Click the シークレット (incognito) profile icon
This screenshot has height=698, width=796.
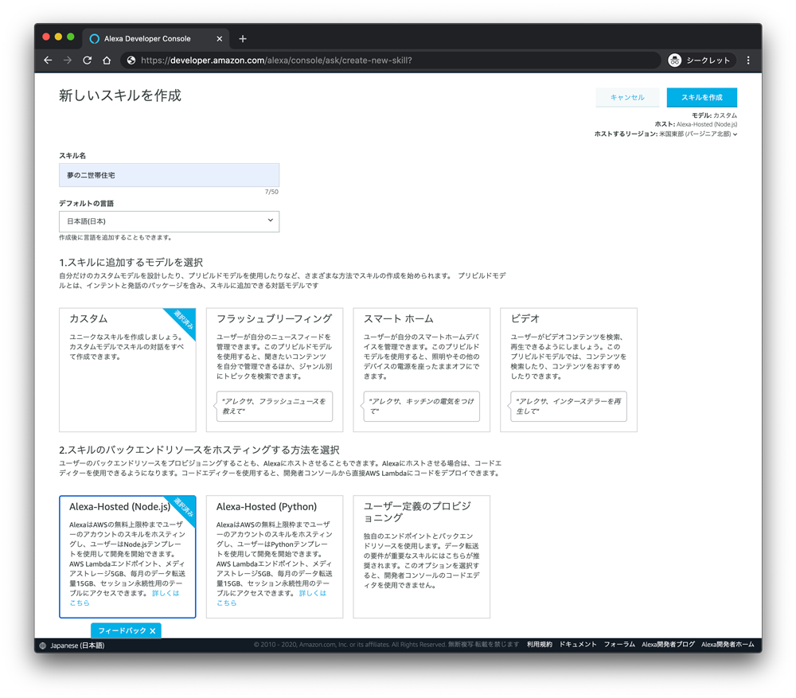click(677, 60)
